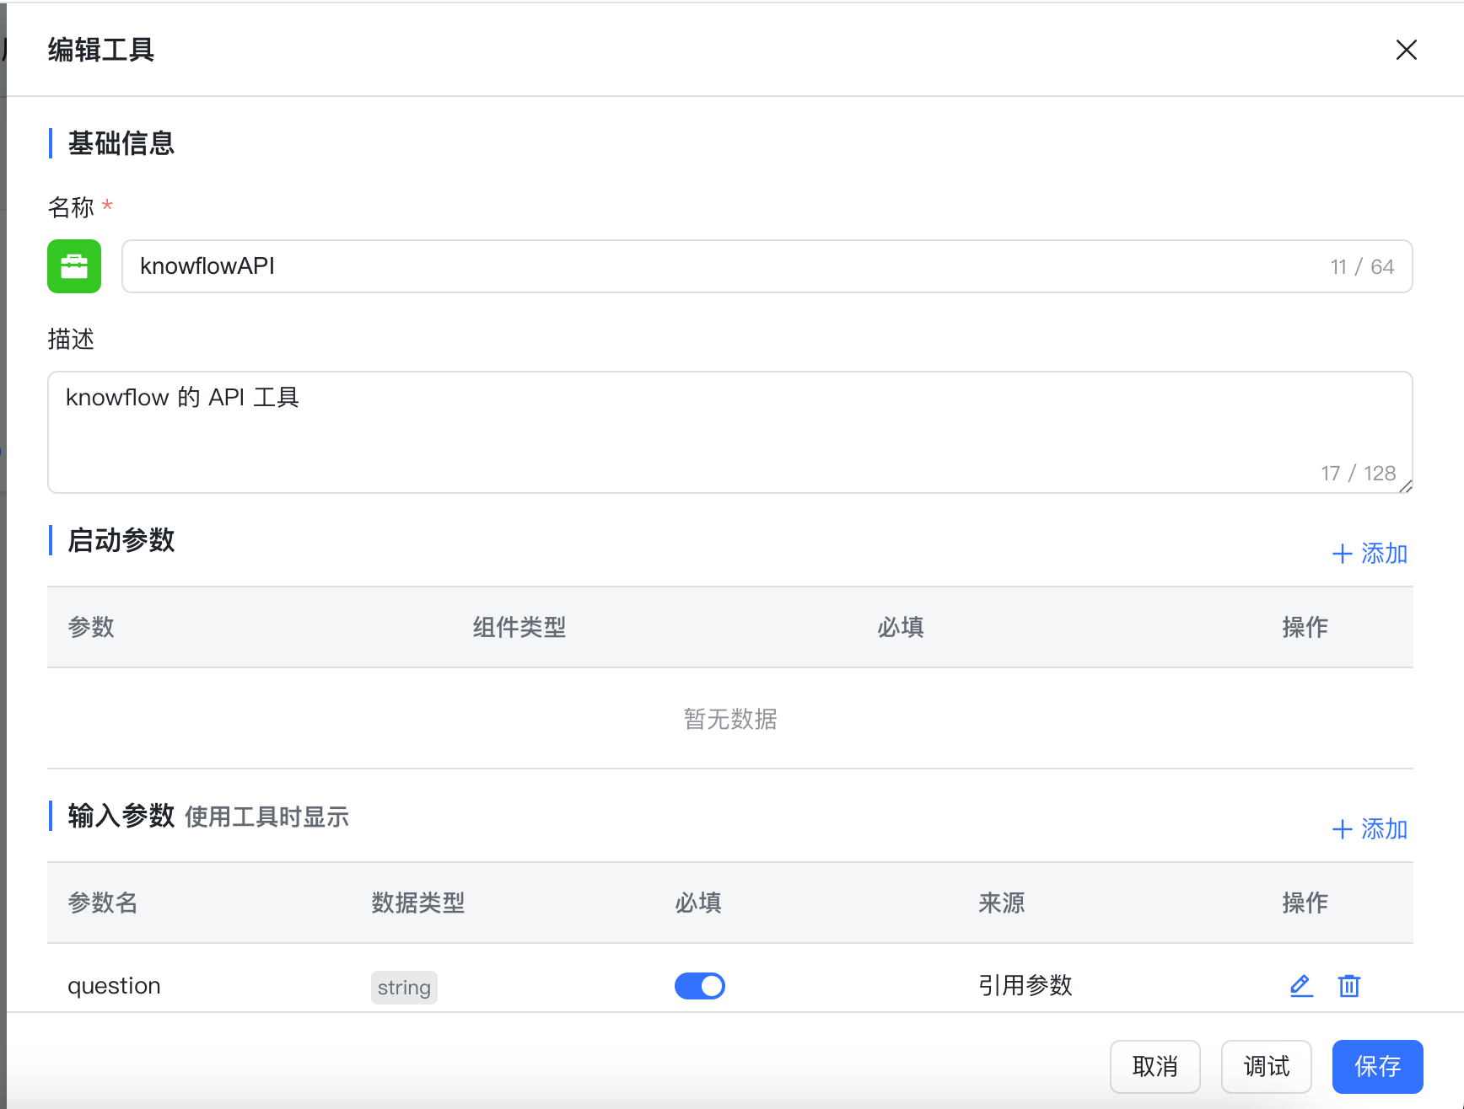Click the plus icon in the 输入参数 section
The width and height of the screenshot is (1464, 1109).
(1343, 829)
